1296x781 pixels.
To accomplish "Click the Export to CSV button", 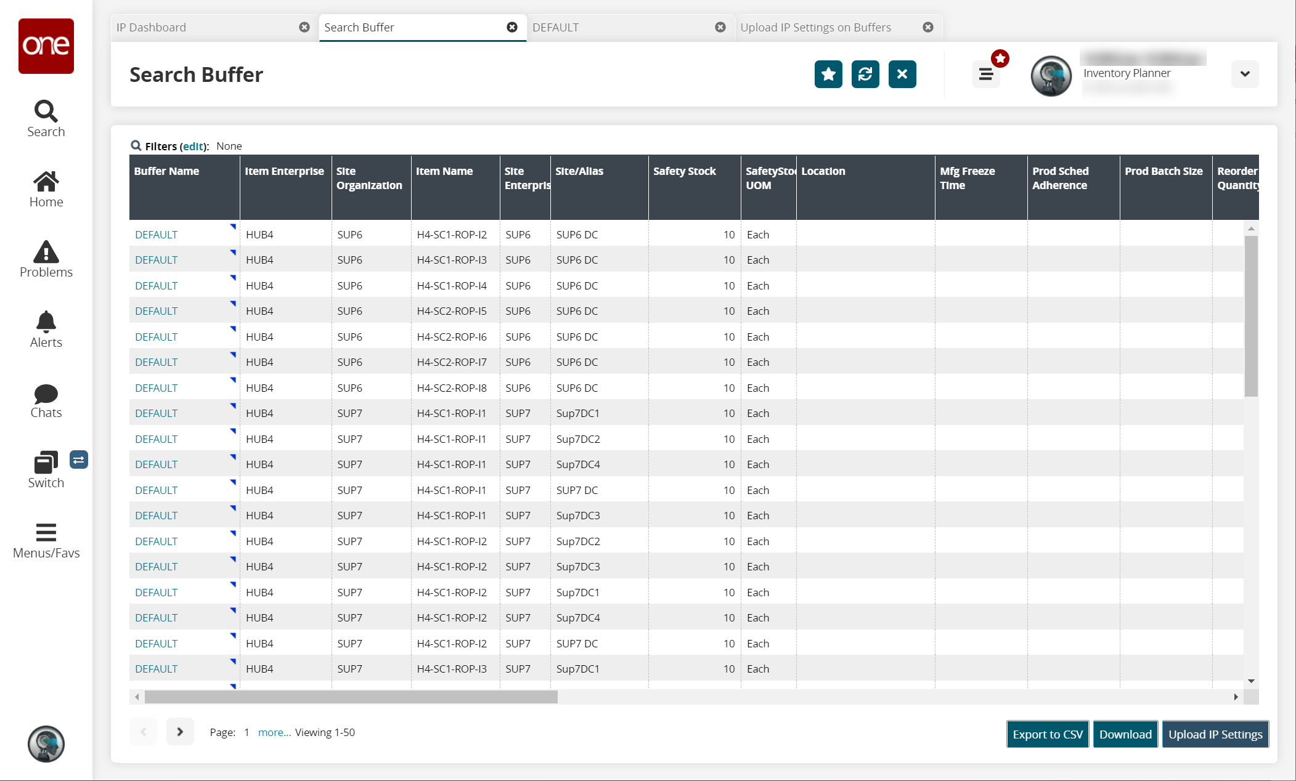I will (x=1047, y=734).
